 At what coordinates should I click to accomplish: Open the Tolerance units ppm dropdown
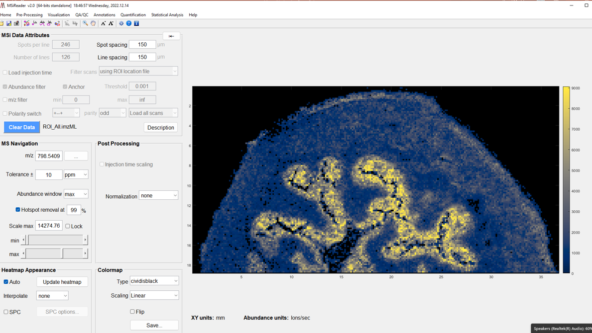click(x=76, y=175)
